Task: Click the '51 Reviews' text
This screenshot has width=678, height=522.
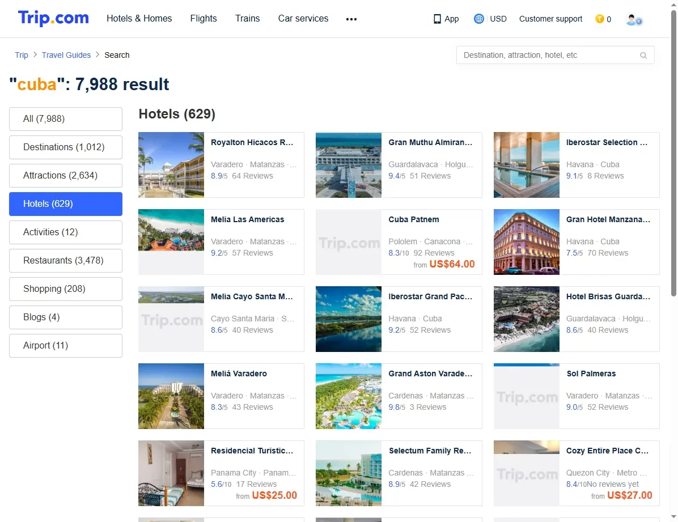Action: [x=430, y=176]
